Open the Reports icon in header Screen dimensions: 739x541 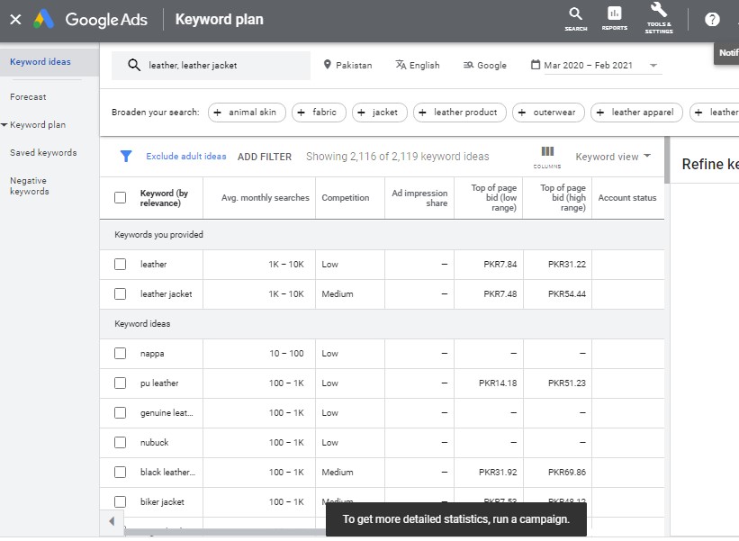(x=614, y=15)
